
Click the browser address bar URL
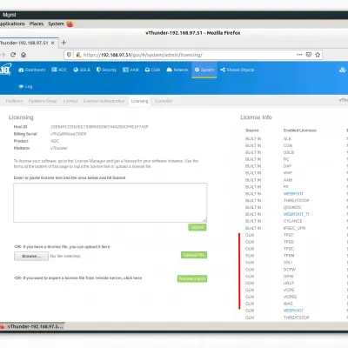coord(143,55)
